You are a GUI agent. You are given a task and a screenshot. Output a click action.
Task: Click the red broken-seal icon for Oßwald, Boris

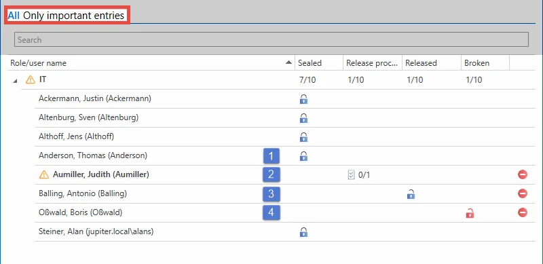470,213
